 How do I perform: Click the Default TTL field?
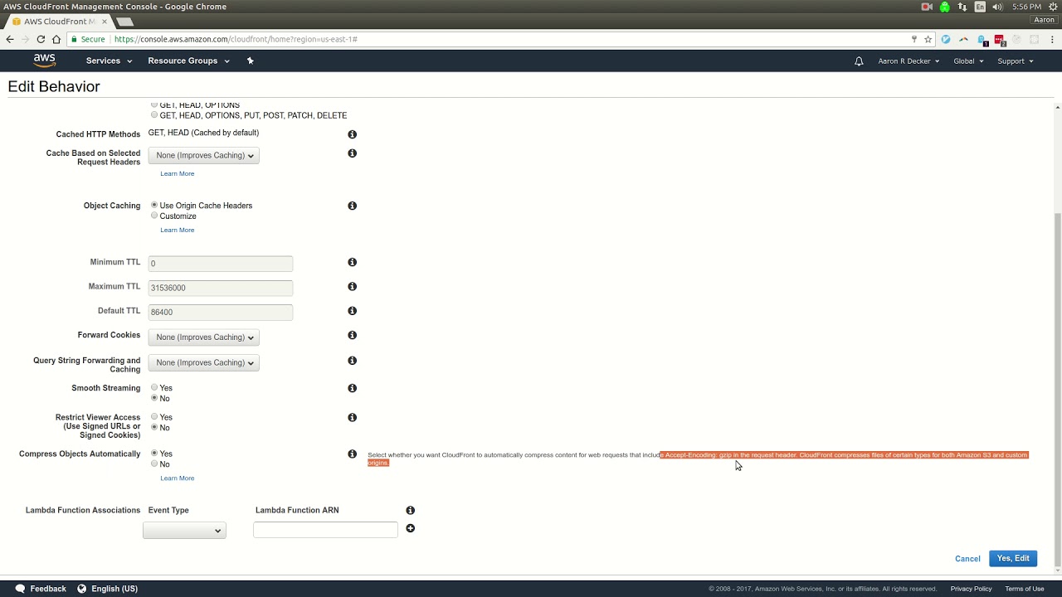point(221,312)
